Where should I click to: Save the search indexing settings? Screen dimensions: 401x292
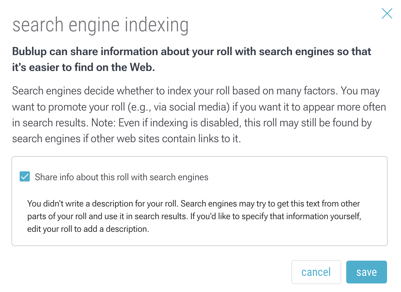click(x=366, y=272)
